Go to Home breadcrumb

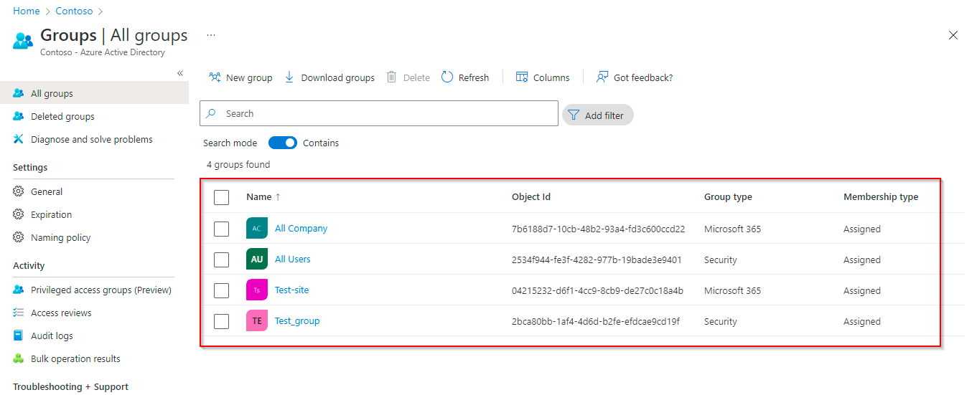(x=26, y=11)
